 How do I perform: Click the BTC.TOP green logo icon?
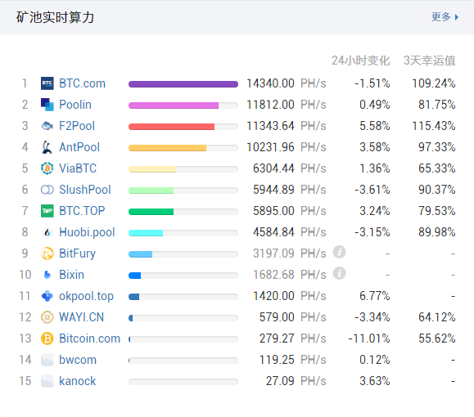47,211
